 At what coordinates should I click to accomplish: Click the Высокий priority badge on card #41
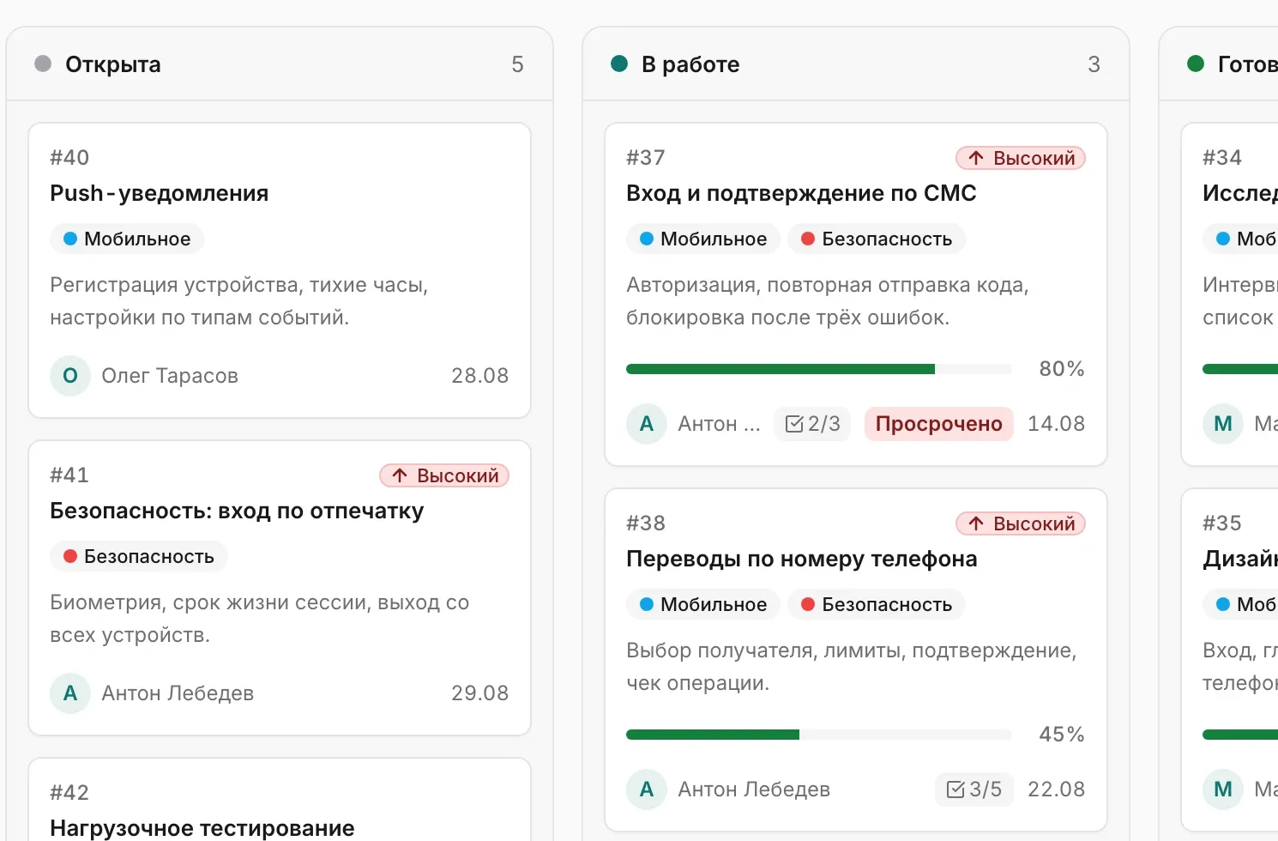pos(444,475)
